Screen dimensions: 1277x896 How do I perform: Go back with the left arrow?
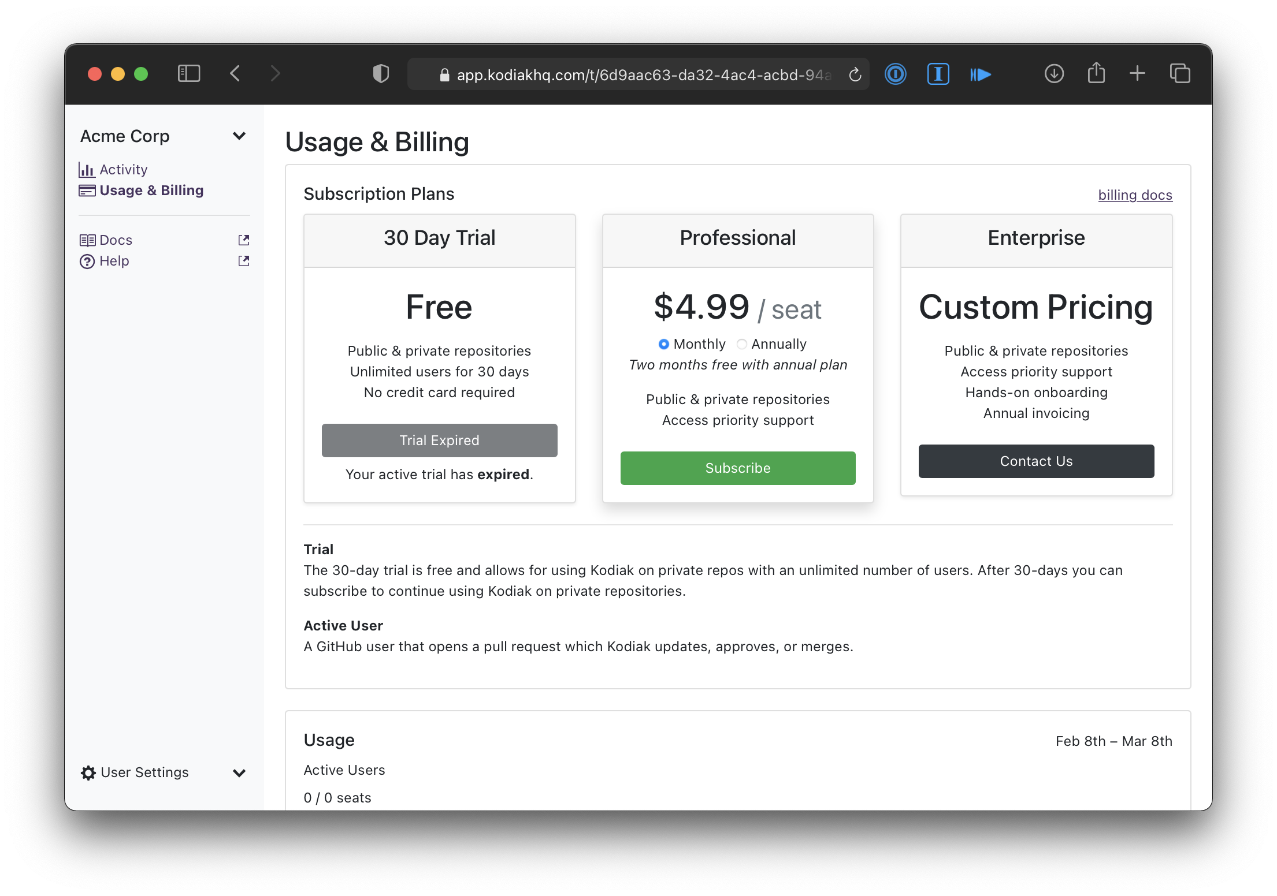(235, 74)
